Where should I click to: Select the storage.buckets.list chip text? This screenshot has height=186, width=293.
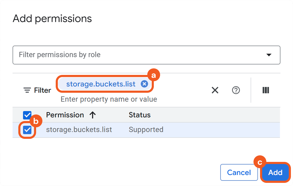[101, 84]
